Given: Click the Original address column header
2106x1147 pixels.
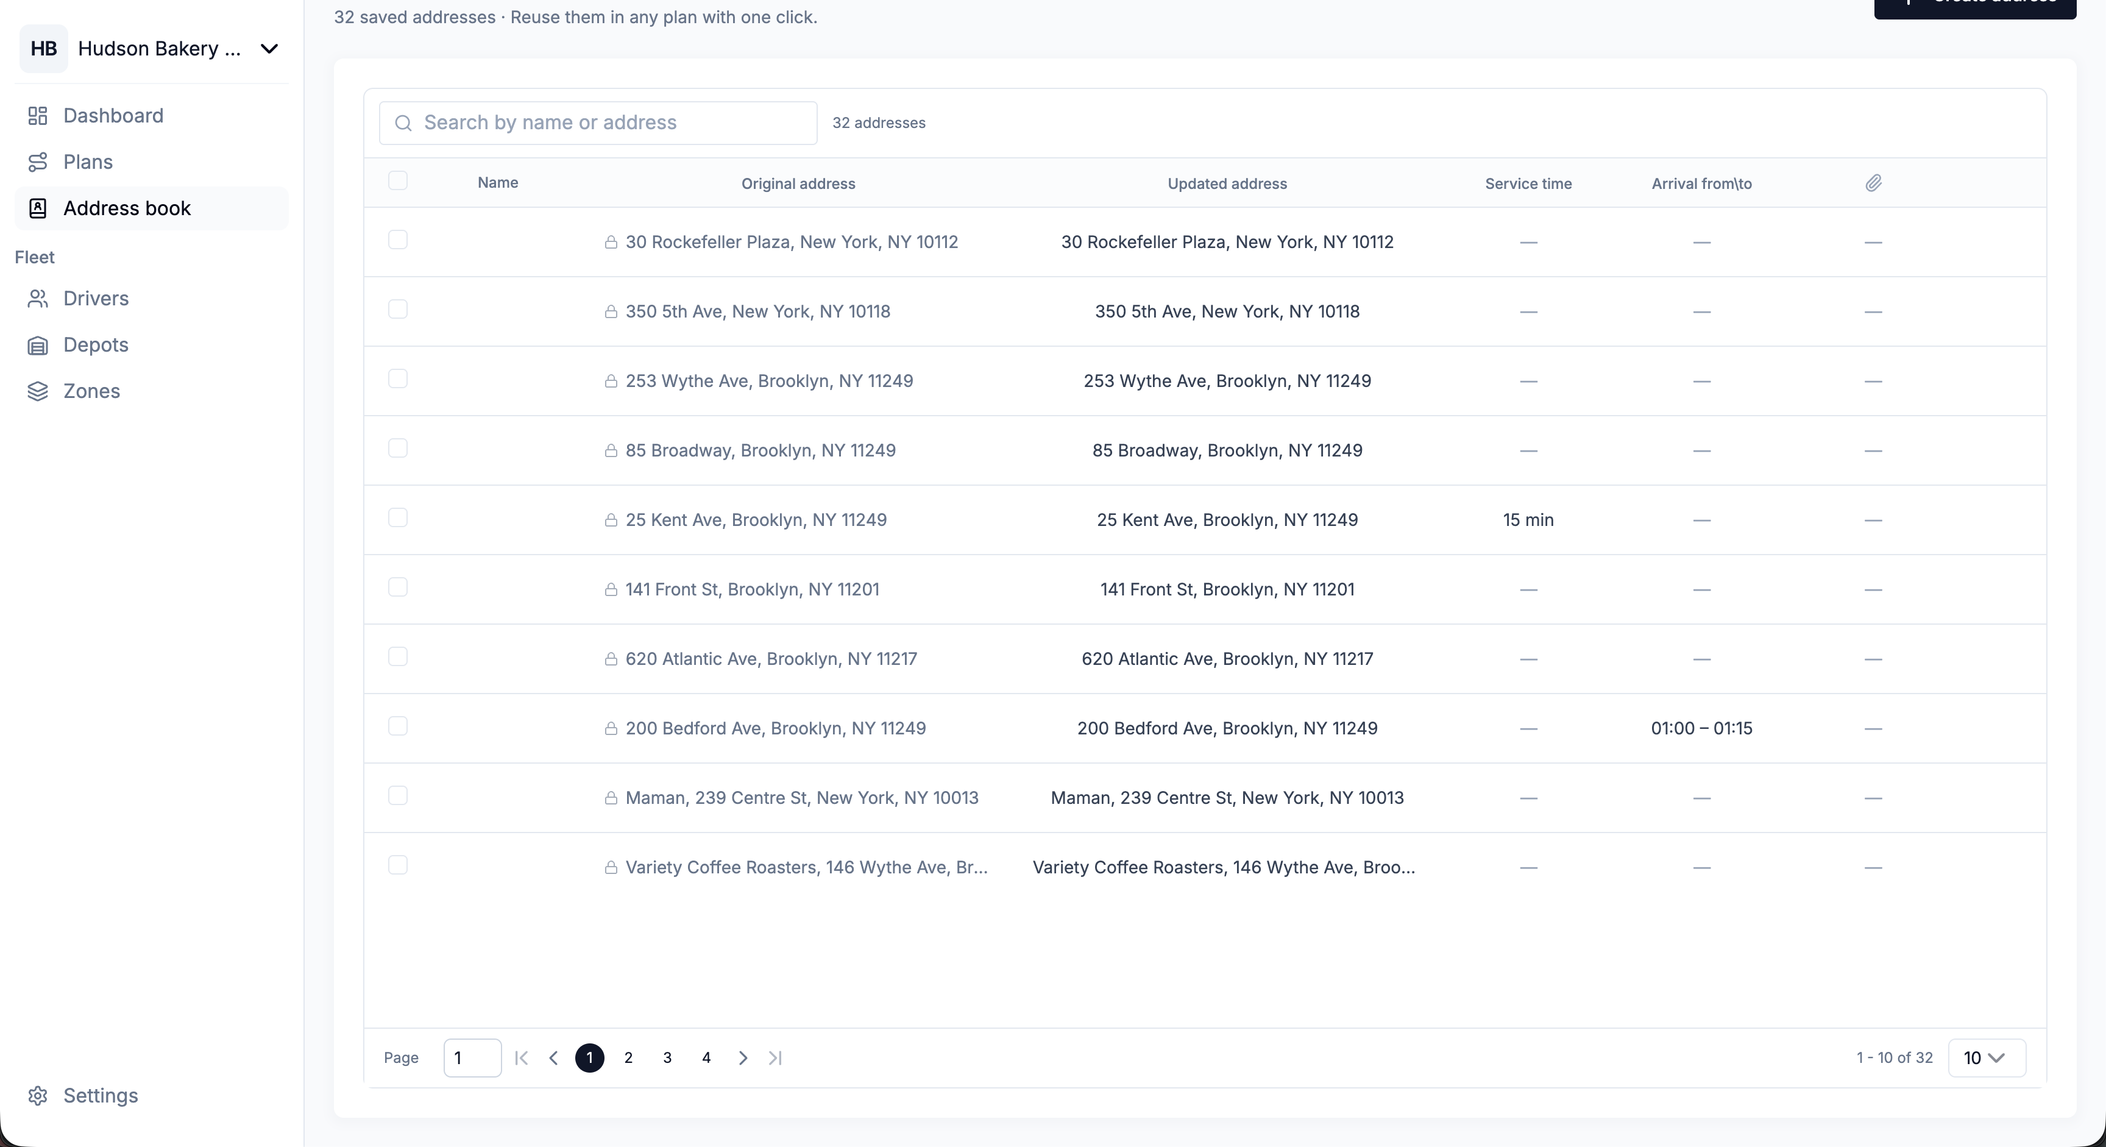Looking at the screenshot, I should point(798,184).
